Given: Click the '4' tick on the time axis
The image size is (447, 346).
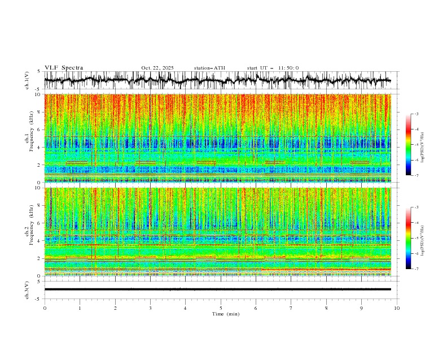Looking at the screenshot, I should [185, 308].
